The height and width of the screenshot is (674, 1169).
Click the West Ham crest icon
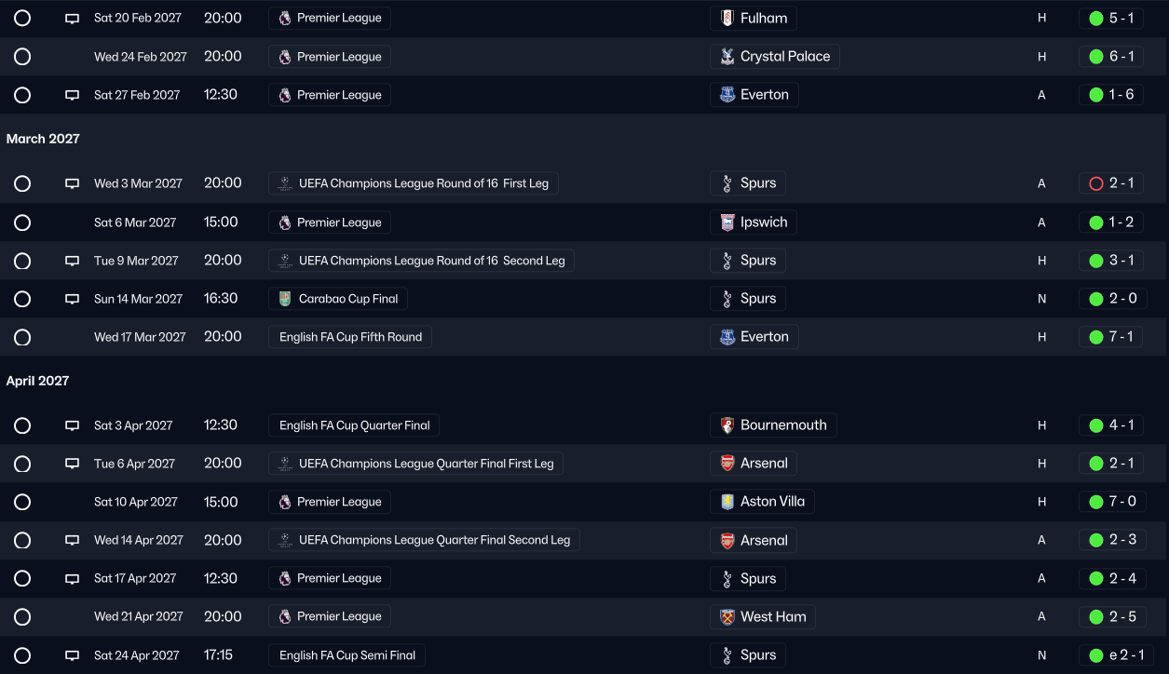coord(727,617)
